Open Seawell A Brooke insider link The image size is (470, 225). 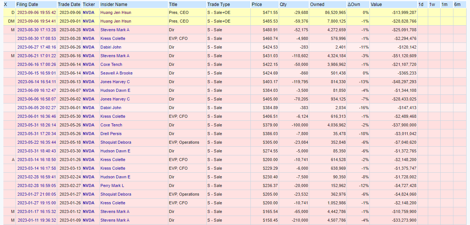point(116,73)
